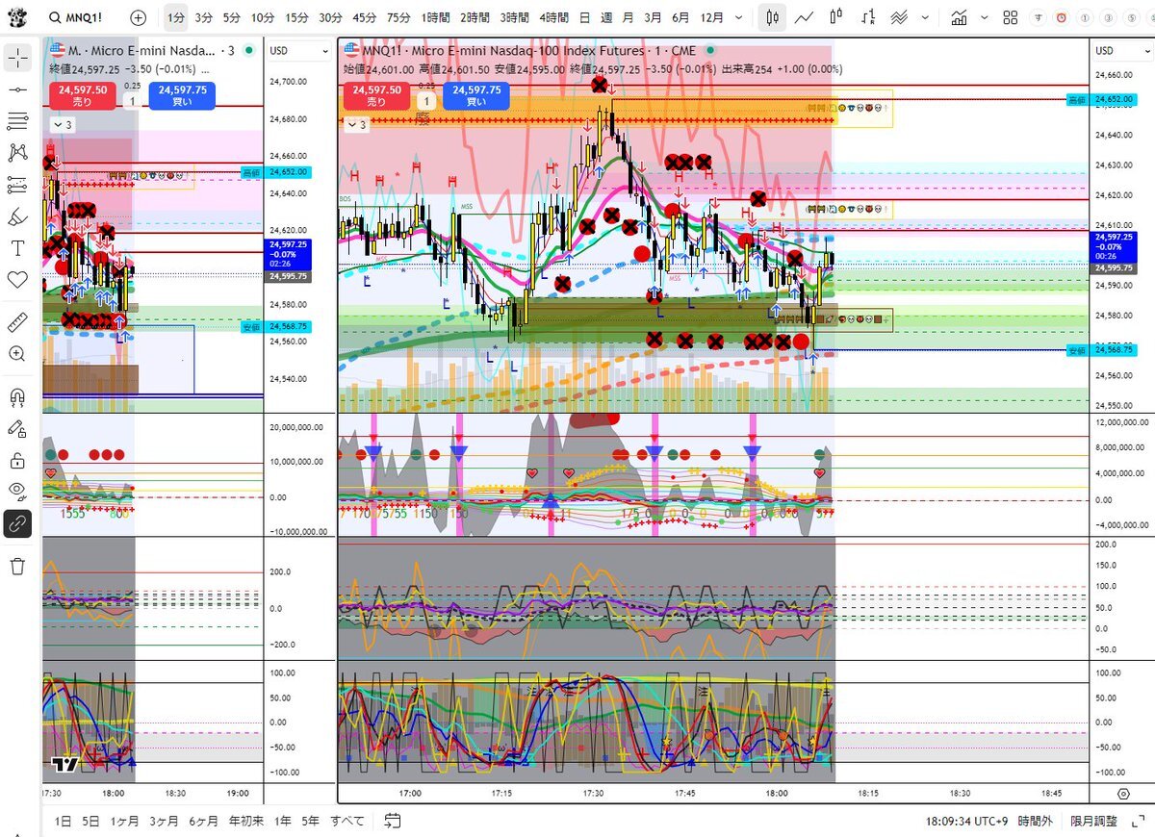
Task: Open the USD currency dropdown, left chart
Action: click(299, 51)
